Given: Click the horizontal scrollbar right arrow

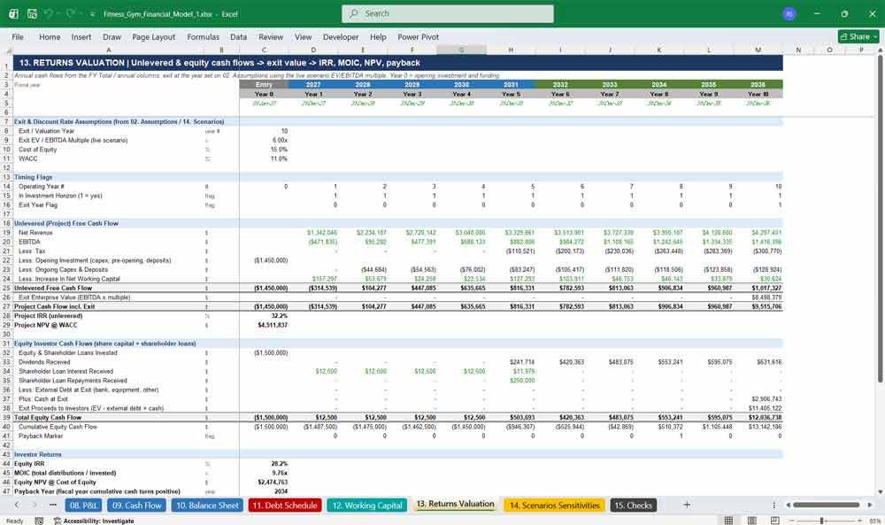Looking at the screenshot, I should pyautogui.click(x=870, y=506).
